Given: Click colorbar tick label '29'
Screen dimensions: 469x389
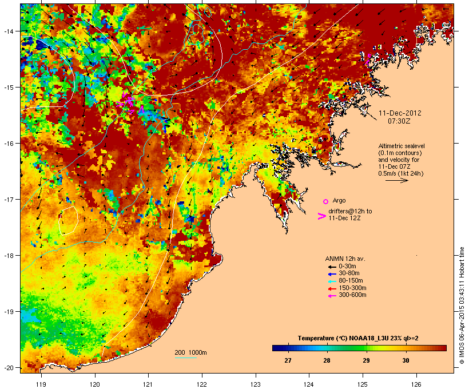Looking at the screenshot, I should tap(366, 360).
